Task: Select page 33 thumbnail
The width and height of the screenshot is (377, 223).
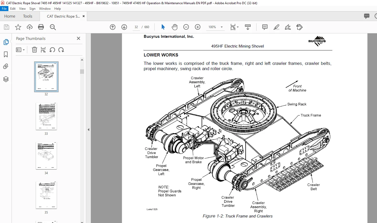Action: 46,116
